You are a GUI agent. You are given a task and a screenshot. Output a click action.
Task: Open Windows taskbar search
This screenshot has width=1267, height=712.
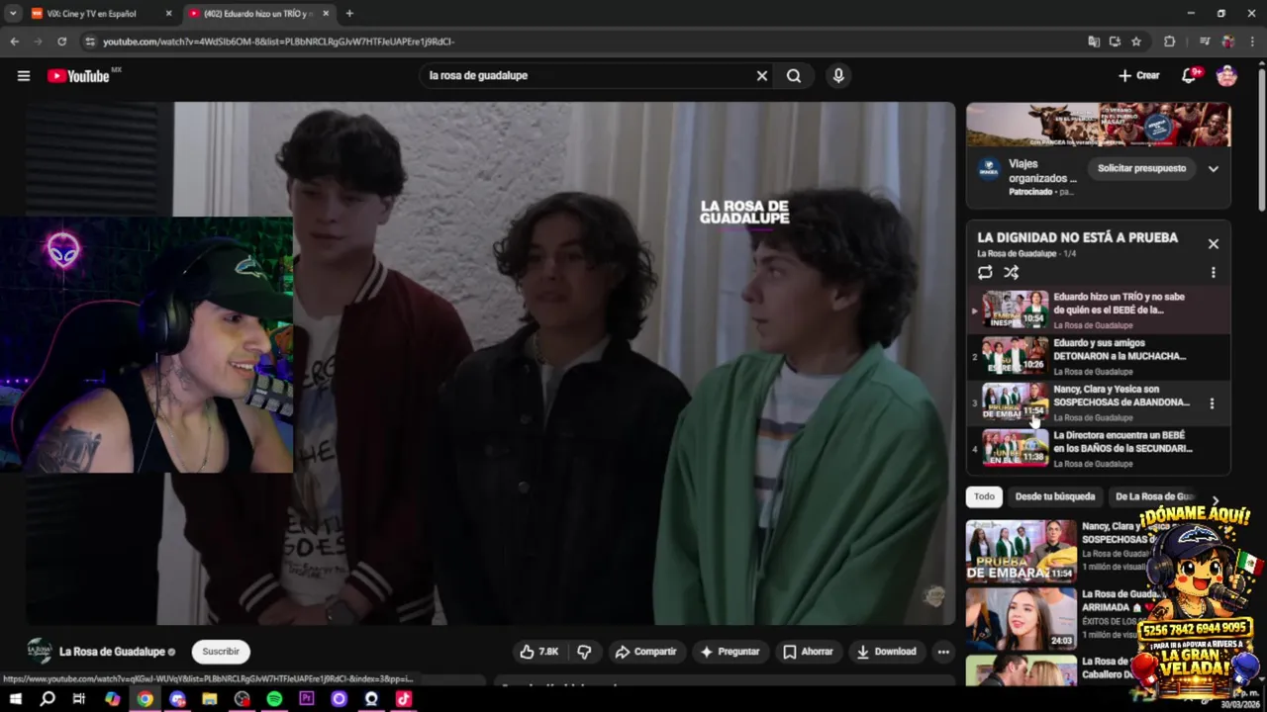coord(47,699)
